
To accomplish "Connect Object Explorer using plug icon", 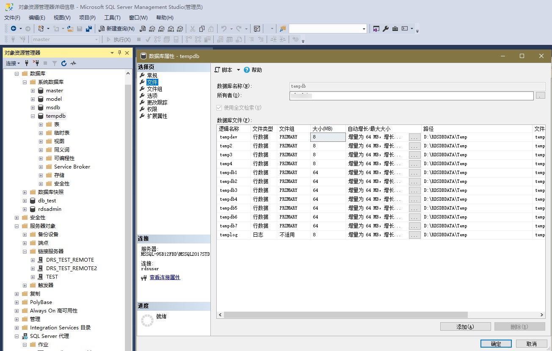I will coord(27,63).
